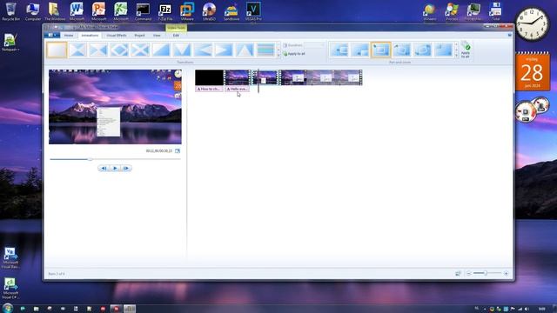Image resolution: width=557 pixels, height=313 pixels.
Task: Click the zoom in plus icon
Action: tap(506, 273)
